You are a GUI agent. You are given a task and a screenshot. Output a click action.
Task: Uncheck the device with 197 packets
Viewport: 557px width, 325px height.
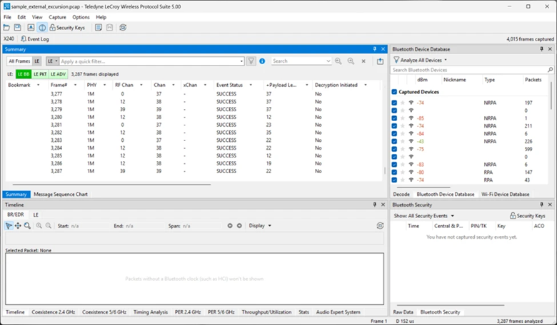click(x=394, y=103)
